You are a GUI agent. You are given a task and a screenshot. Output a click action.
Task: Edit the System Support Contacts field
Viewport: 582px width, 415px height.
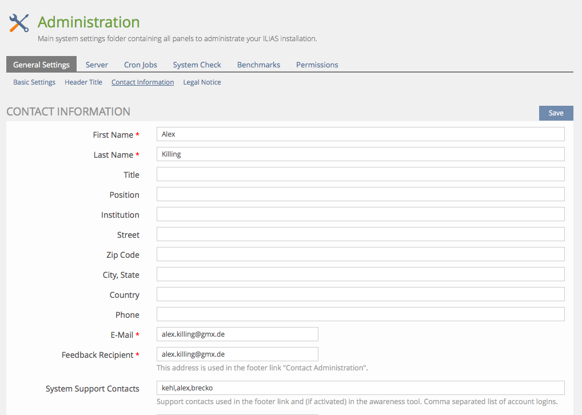tap(360, 388)
